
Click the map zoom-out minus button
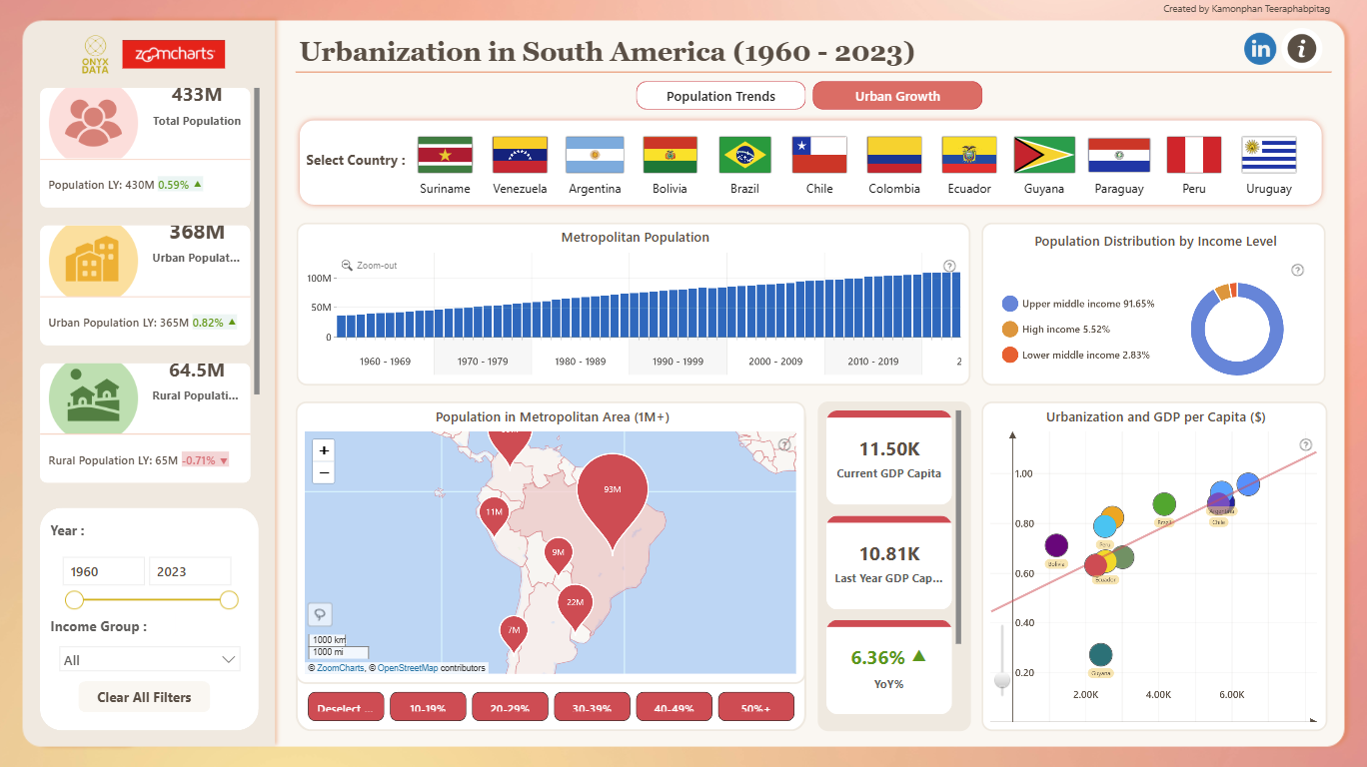coord(324,472)
